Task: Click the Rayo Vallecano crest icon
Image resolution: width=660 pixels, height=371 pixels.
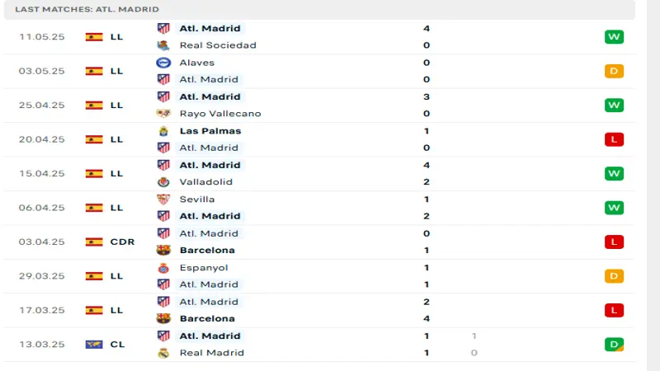Action: 163,114
